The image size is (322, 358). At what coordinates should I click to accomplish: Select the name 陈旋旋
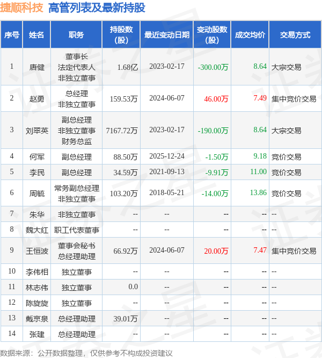tap(37, 303)
